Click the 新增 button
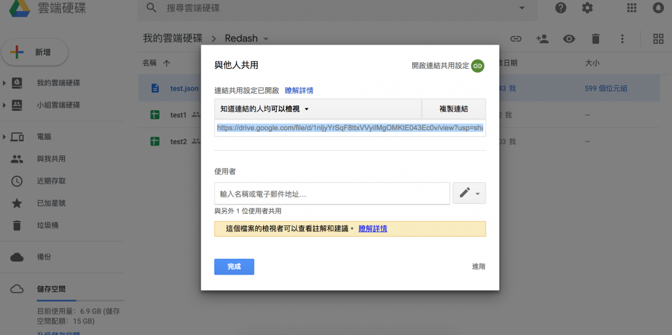 [x=35, y=52]
